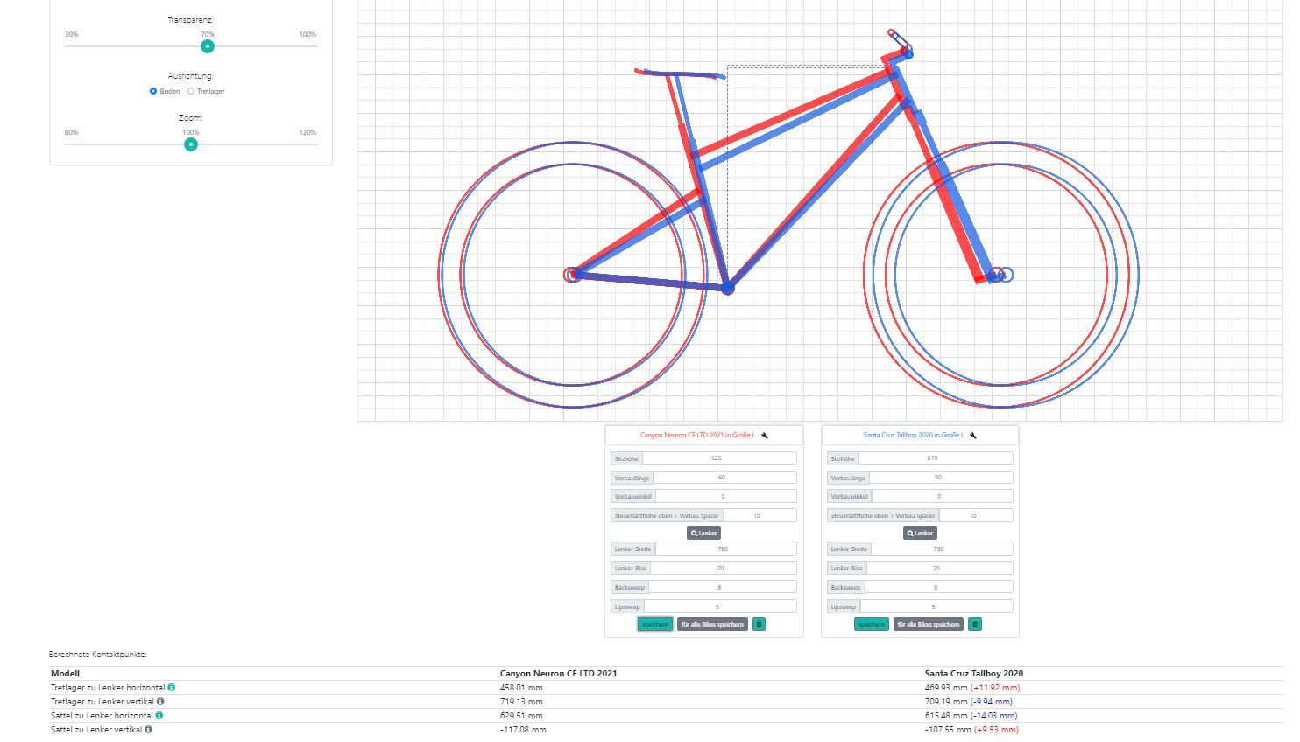Open info for Sattel zu Lenker vertikal
The image size is (1300, 742).
click(x=149, y=730)
